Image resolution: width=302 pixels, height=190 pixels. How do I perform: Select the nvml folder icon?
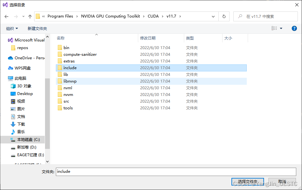pos(60,88)
